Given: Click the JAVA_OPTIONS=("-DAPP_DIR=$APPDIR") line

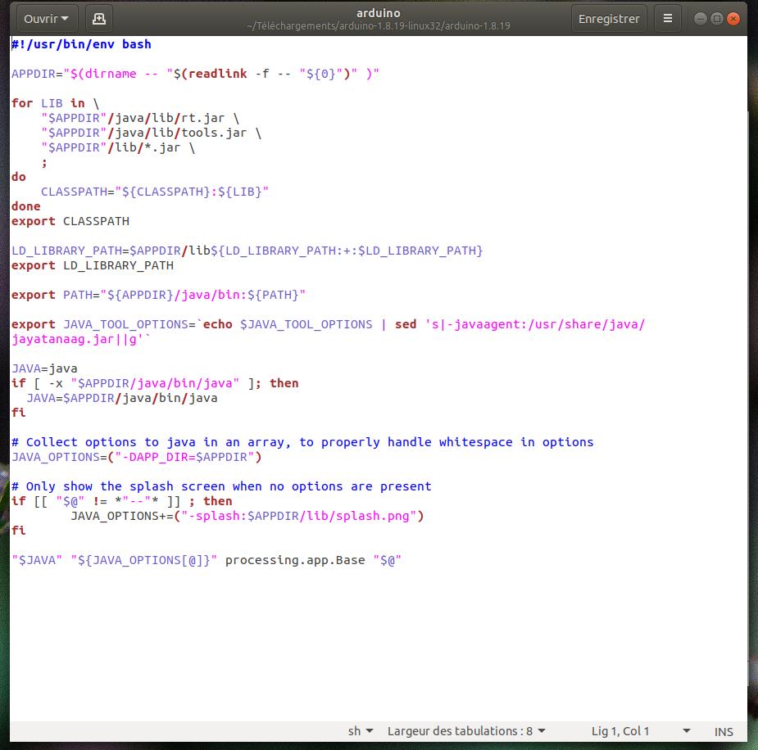Looking at the screenshot, I should tap(136, 457).
